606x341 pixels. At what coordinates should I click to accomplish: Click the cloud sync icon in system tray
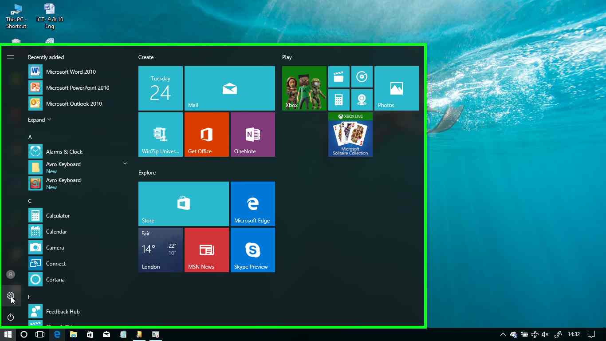514,334
